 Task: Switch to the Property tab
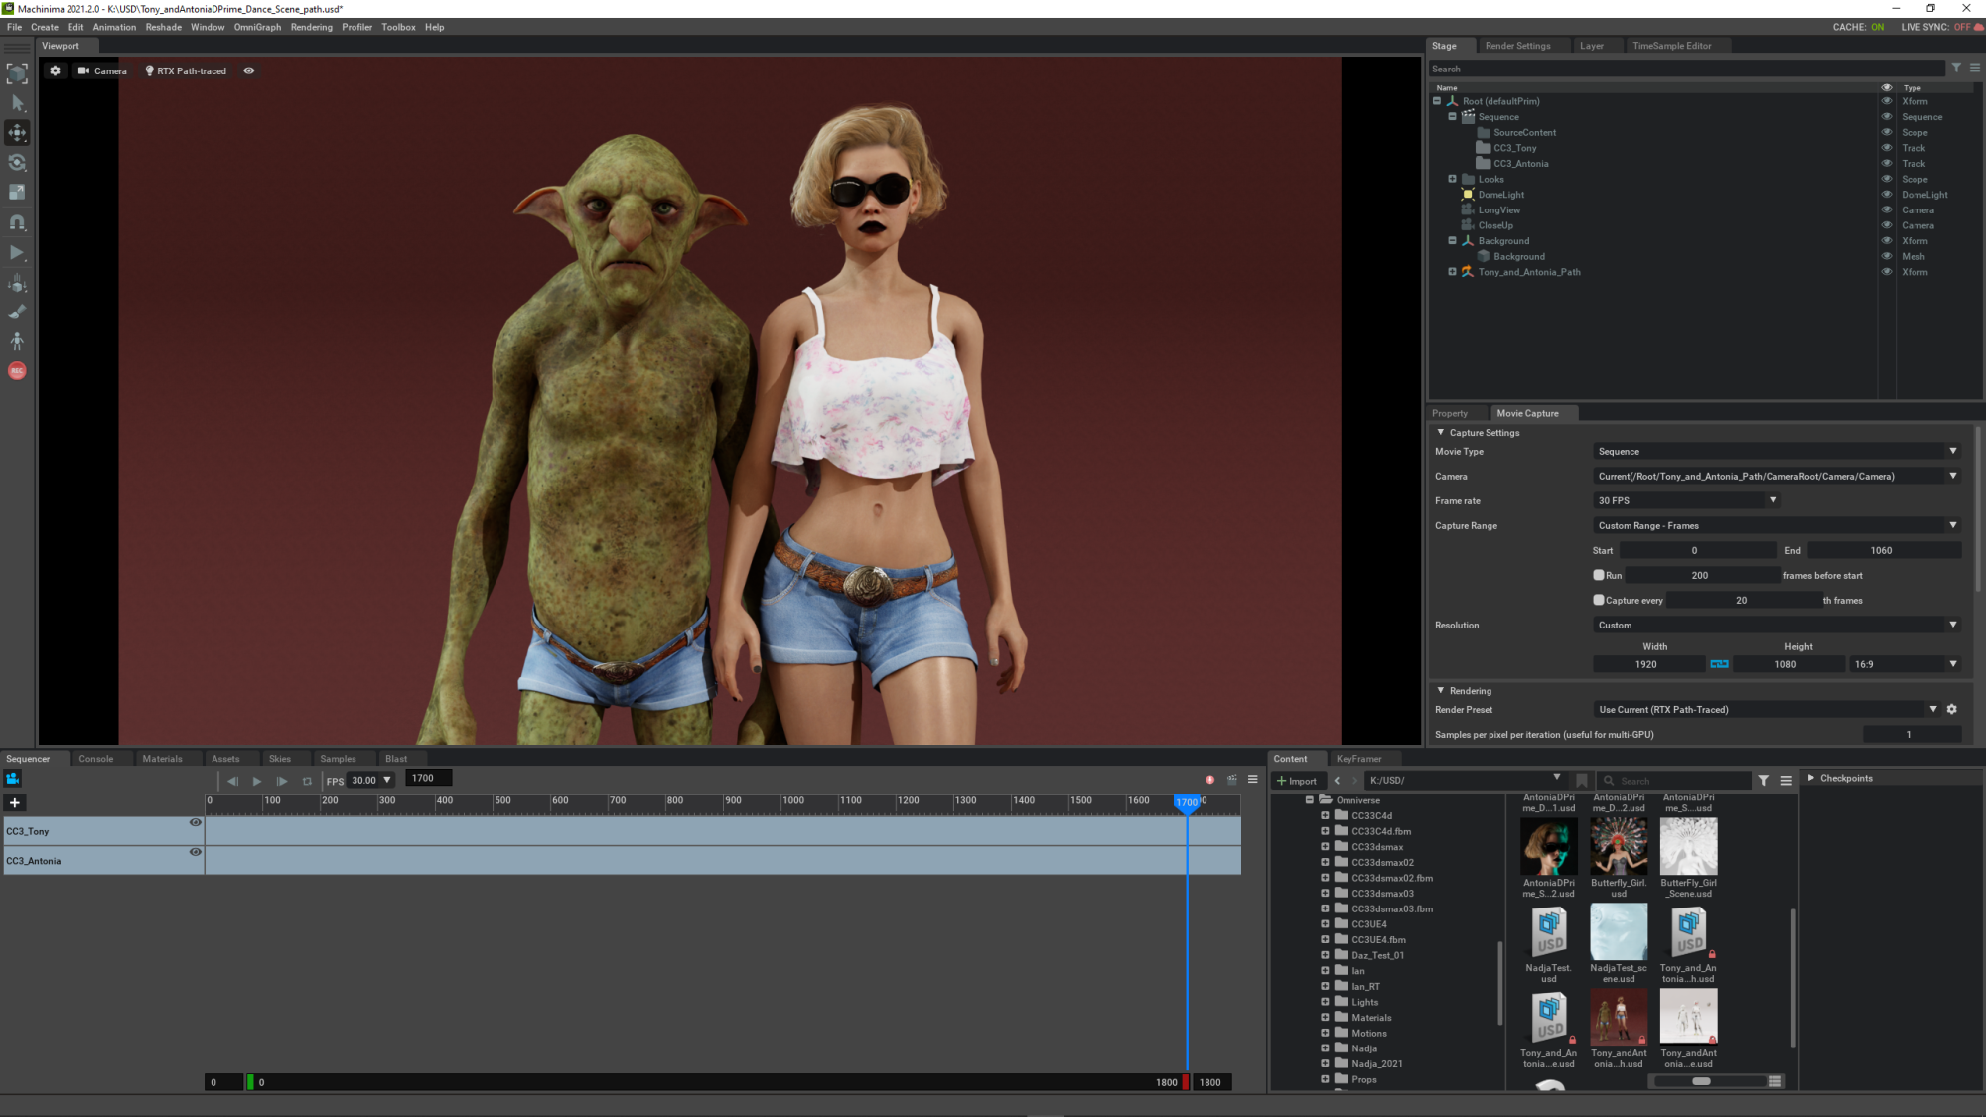coord(1450,413)
